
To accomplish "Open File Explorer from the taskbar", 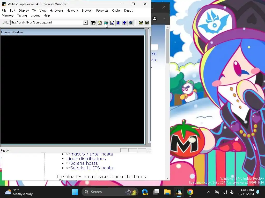I will [167, 192].
